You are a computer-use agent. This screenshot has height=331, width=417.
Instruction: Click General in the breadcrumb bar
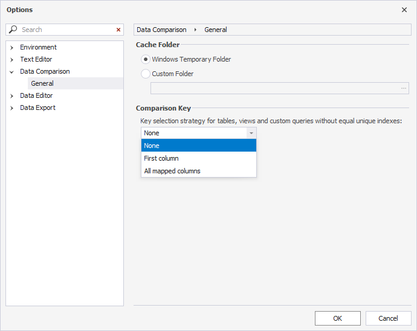pyautogui.click(x=215, y=30)
